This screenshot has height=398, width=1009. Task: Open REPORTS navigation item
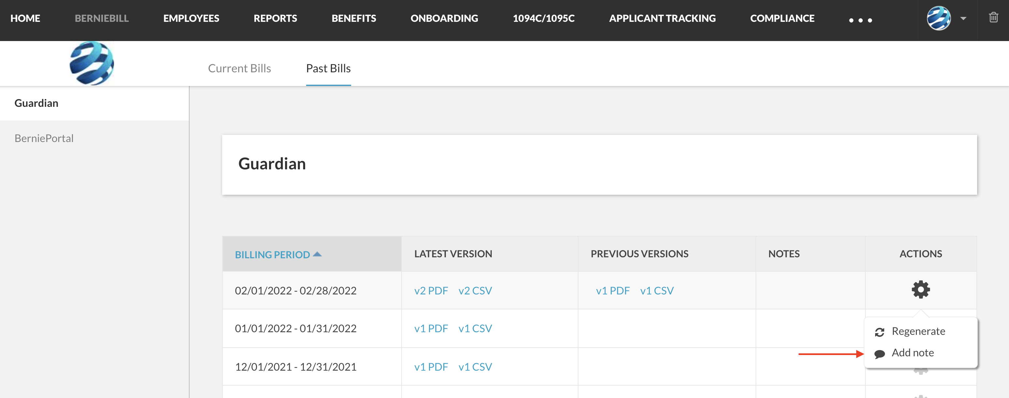tap(275, 19)
